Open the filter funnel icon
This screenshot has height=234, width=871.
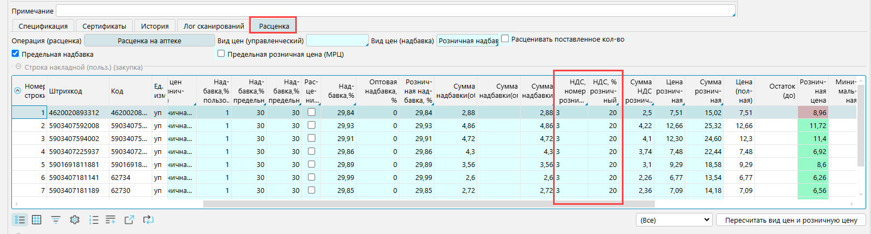[x=56, y=220]
